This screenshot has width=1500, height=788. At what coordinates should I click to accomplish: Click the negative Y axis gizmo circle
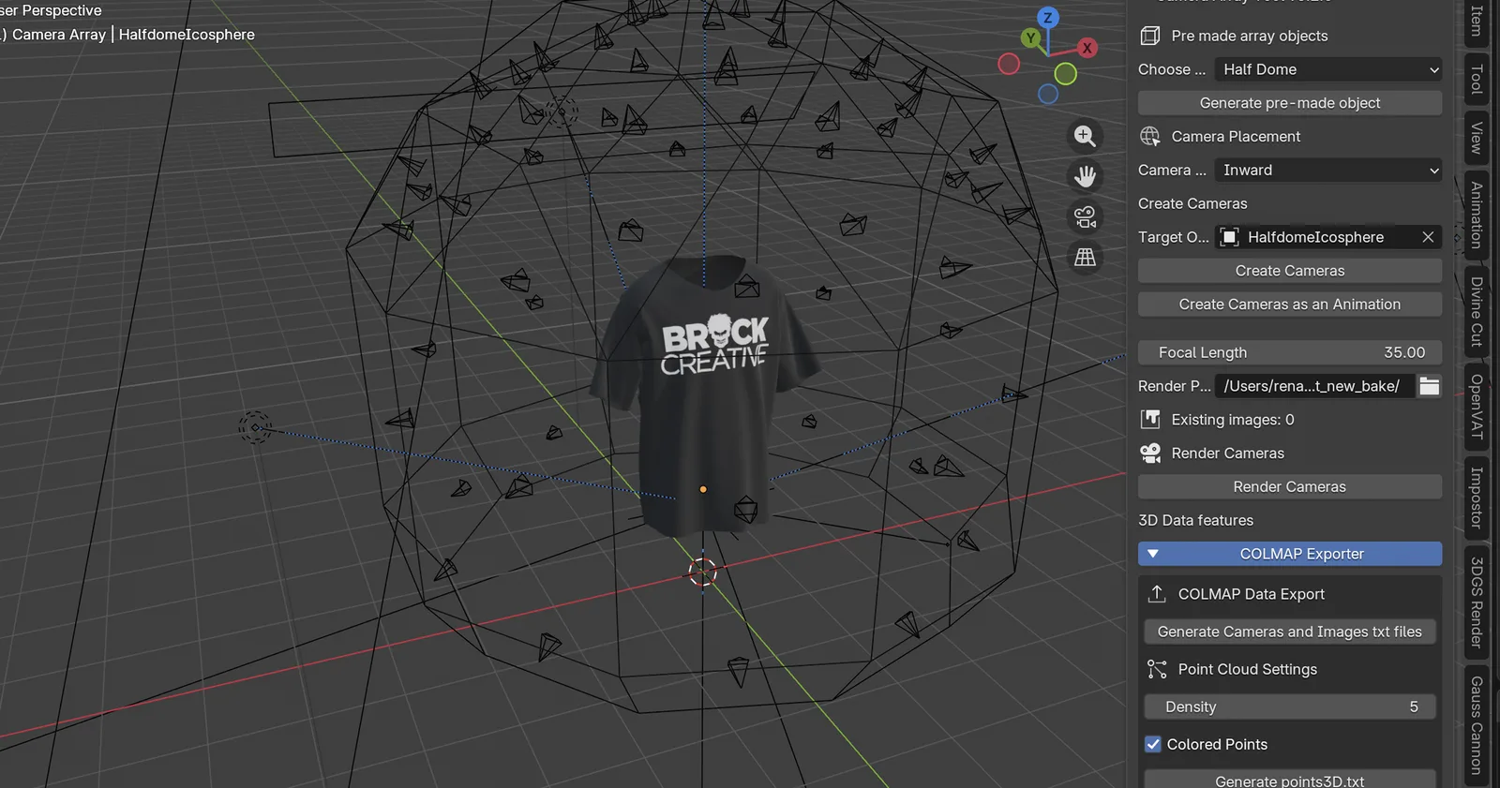[1065, 73]
